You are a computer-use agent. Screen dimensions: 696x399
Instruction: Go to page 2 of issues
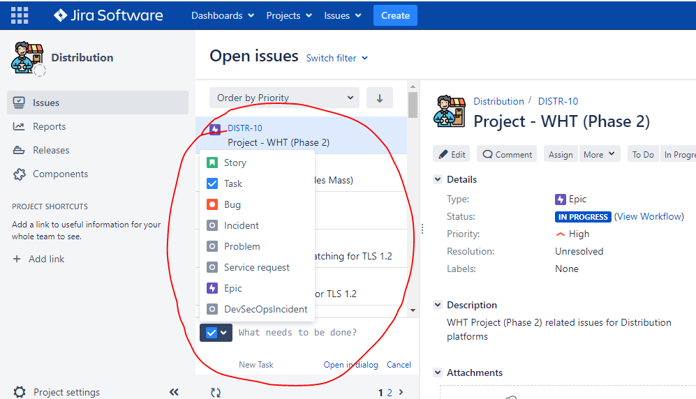(390, 392)
